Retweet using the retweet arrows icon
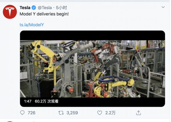Image resolution: width=171 pixels, height=122 pixels. point(61,113)
